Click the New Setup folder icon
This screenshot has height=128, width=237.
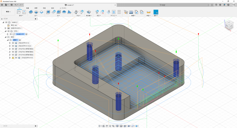click(19, 12)
